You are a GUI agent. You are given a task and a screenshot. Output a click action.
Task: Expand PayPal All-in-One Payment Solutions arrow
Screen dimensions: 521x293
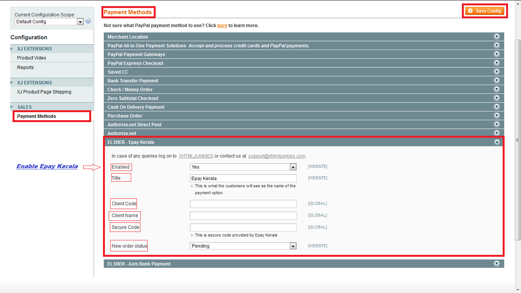pos(497,45)
